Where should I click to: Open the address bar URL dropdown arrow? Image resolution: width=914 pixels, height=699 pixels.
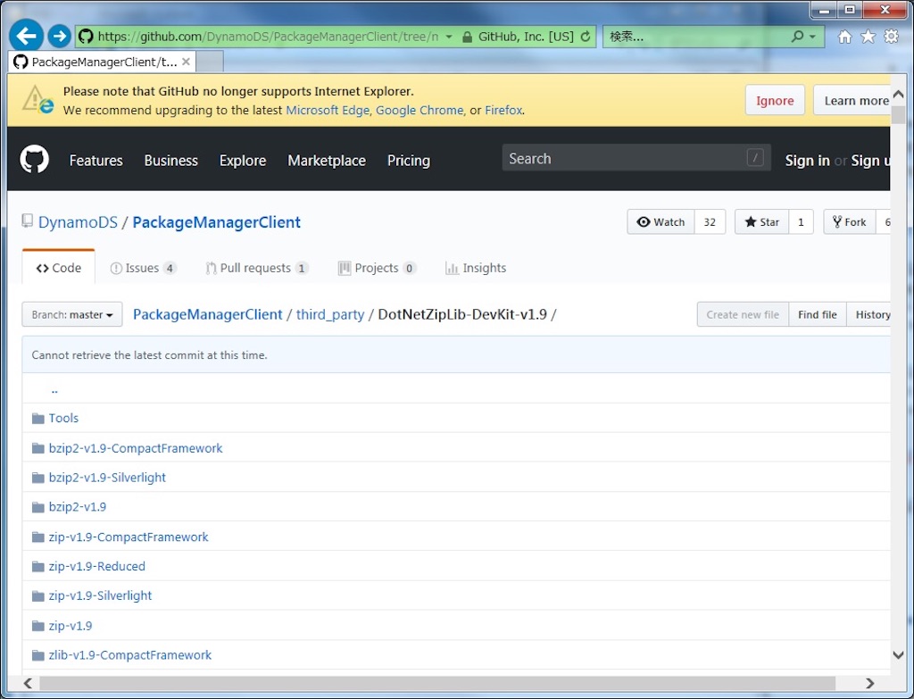[x=449, y=37]
